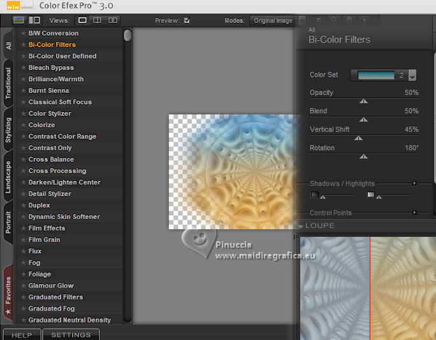Star the Bleach Bypass filter
The height and width of the screenshot is (340, 436).
click(x=24, y=67)
